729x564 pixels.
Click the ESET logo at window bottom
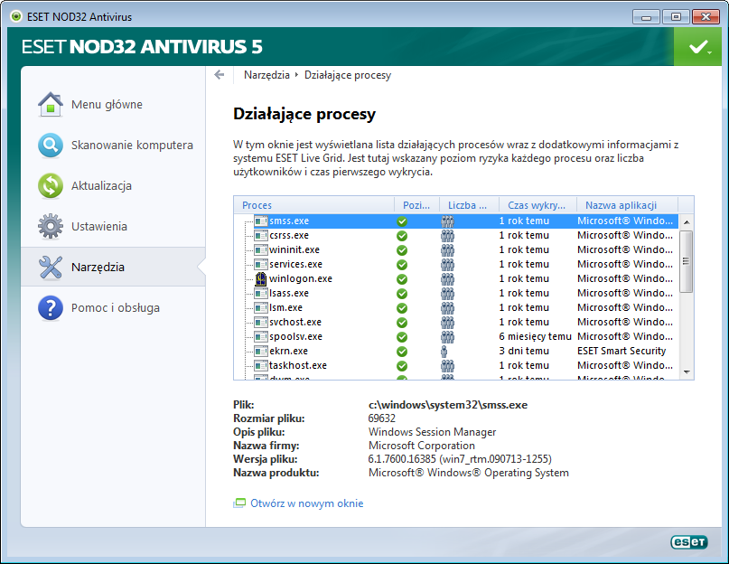[x=689, y=542]
